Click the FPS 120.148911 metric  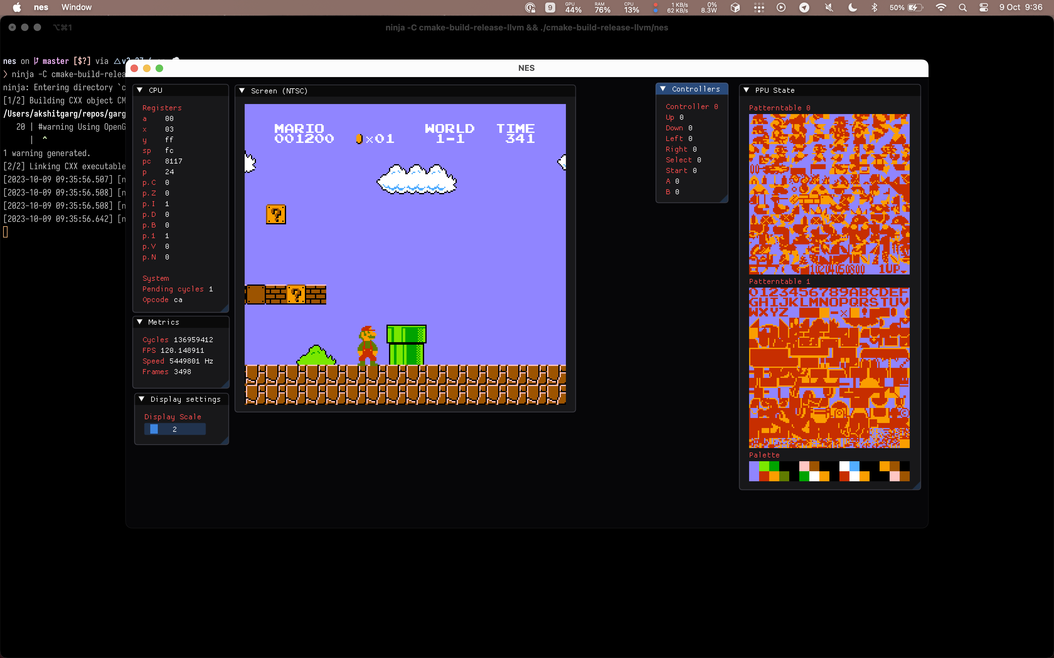[173, 350]
